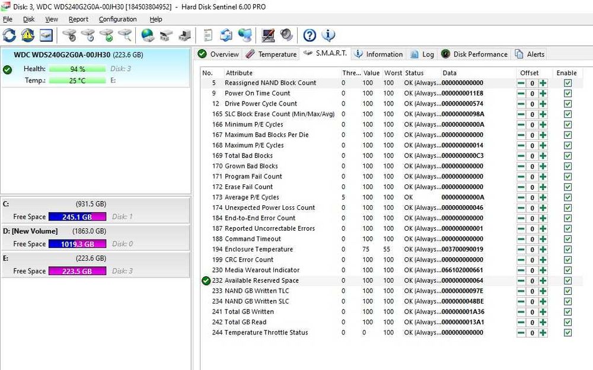
Task: Open the Log tab
Action: [x=422, y=54]
